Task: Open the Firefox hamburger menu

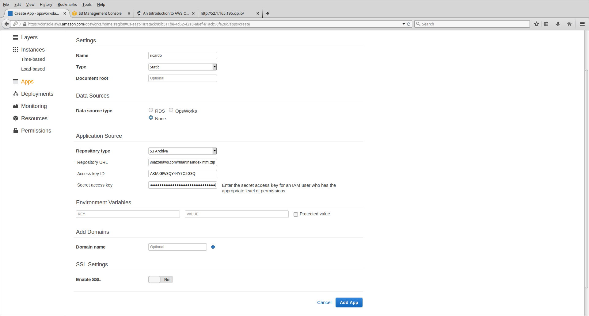Action: [582, 24]
